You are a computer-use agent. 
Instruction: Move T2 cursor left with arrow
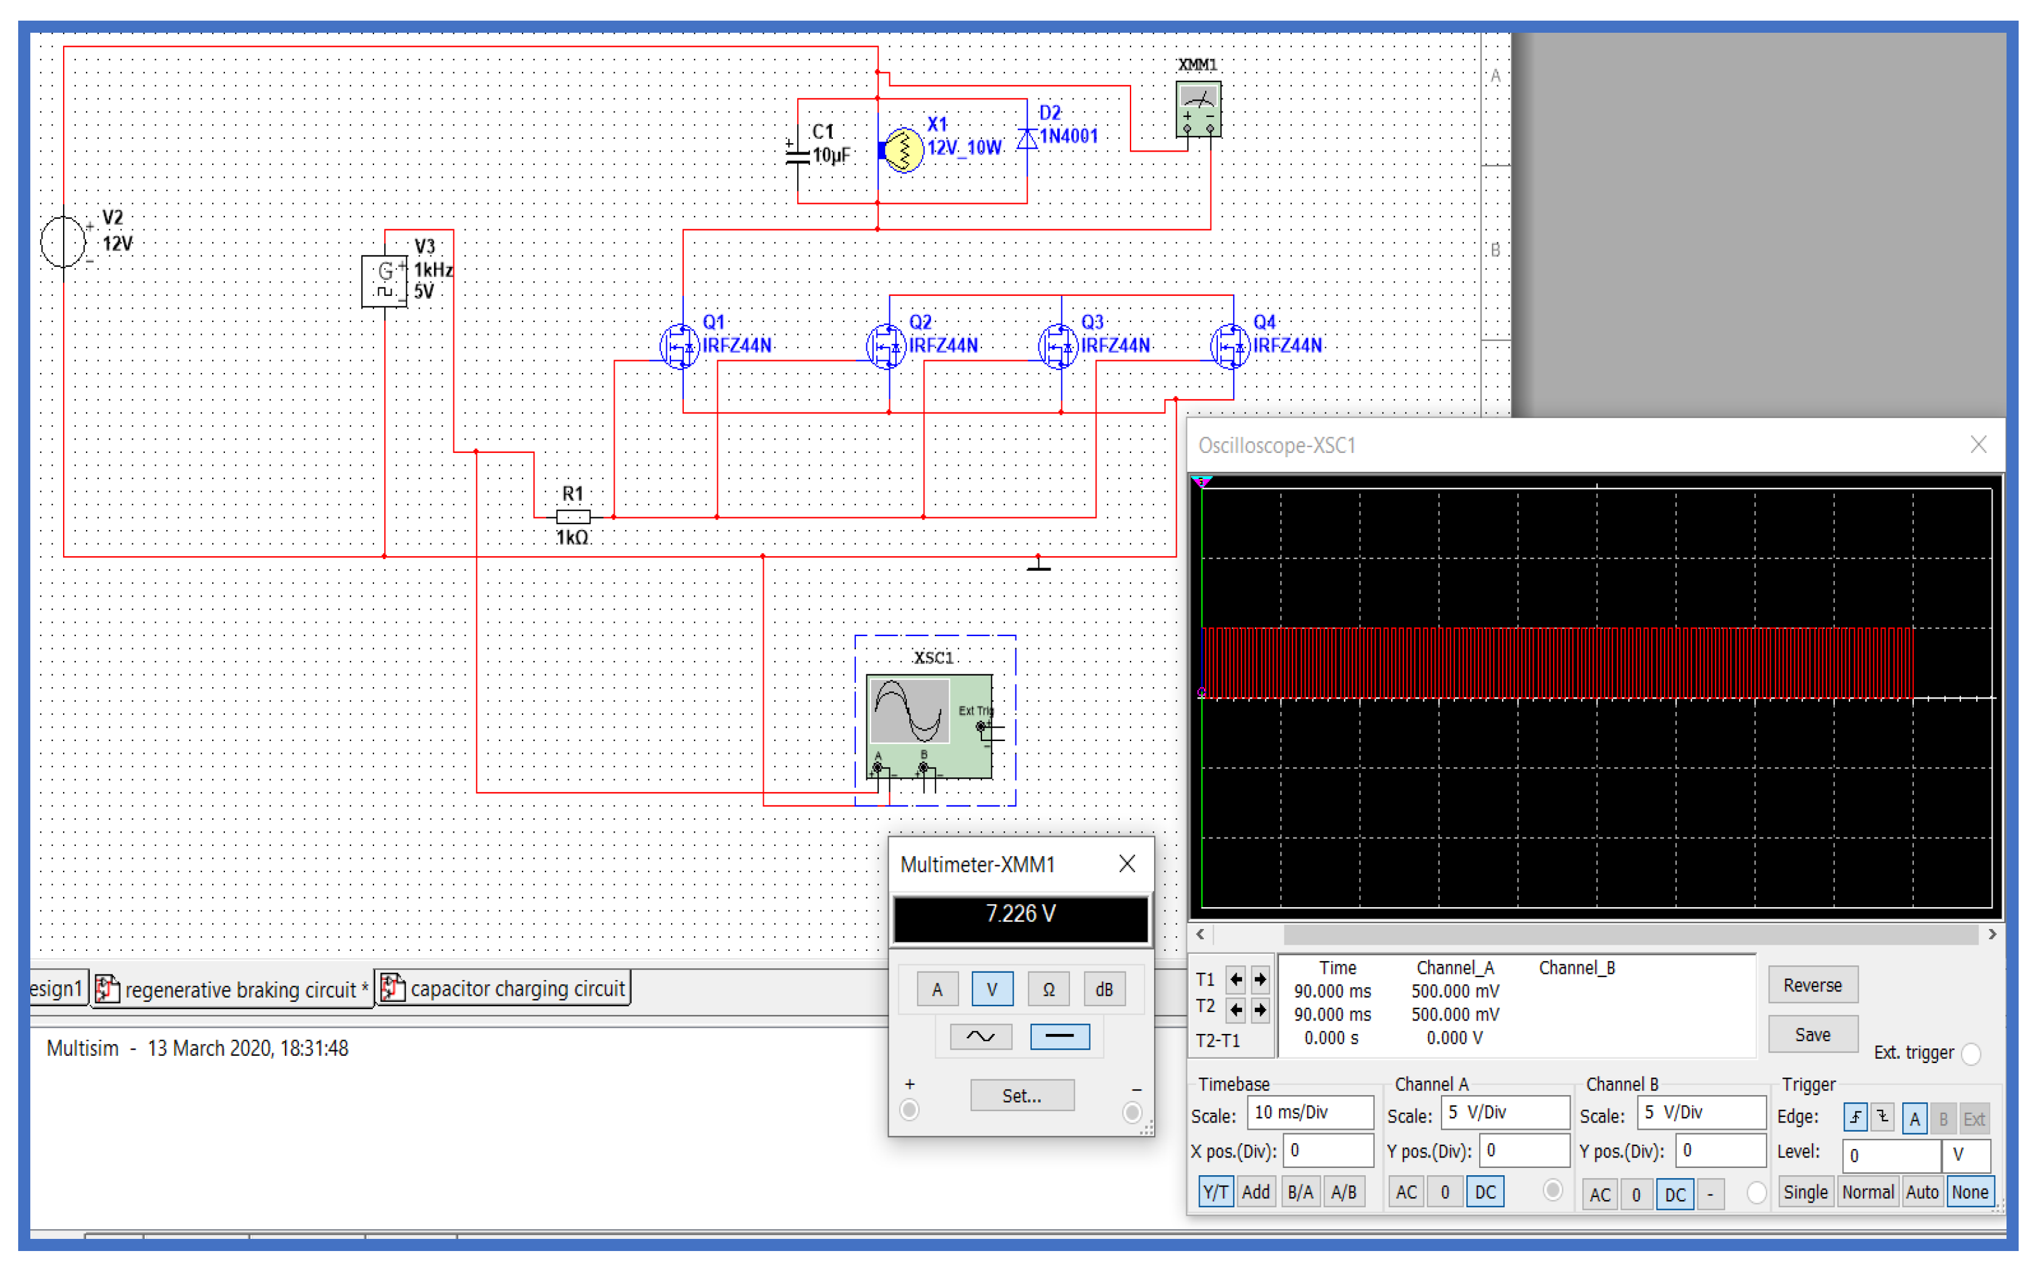click(x=1235, y=1010)
